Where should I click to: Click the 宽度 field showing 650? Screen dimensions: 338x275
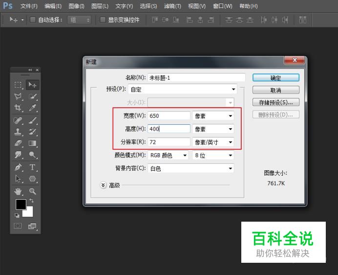point(169,116)
